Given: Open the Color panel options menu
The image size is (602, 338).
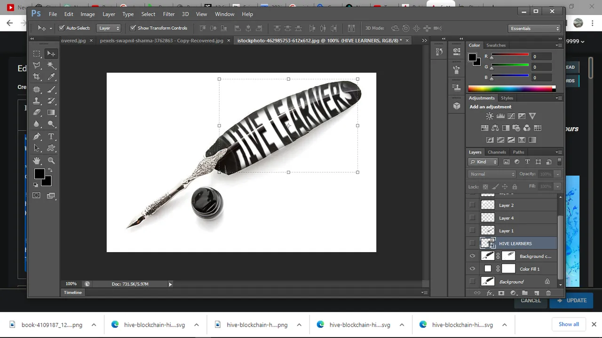Looking at the screenshot, I should pos(559,46).
